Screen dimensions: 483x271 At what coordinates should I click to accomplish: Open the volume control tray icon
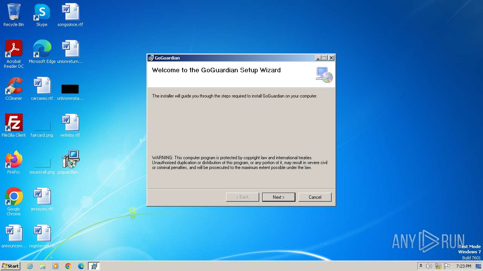tap(429, 266)
